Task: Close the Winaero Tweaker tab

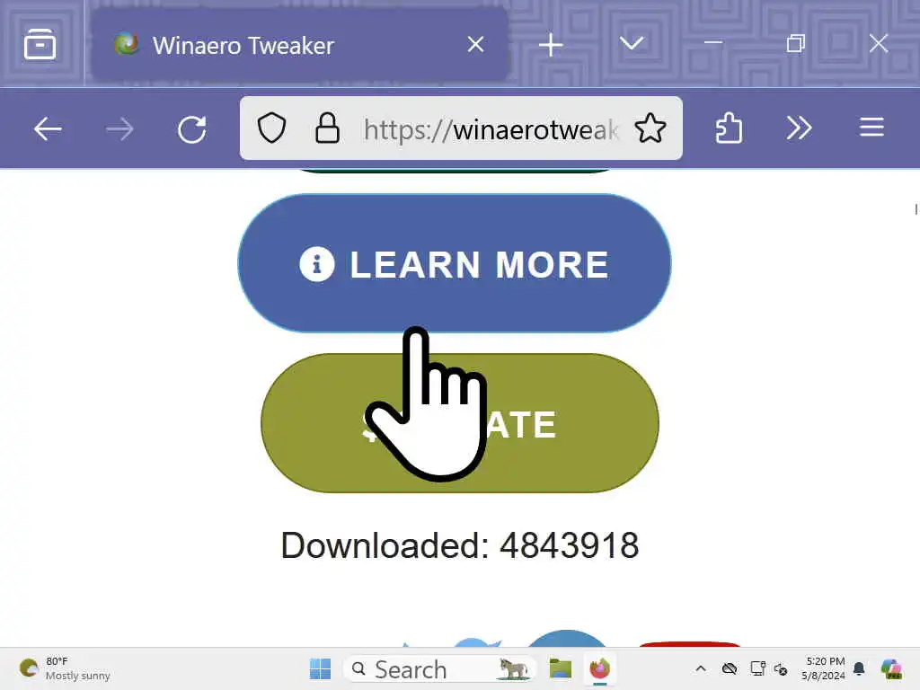Action: (x=476, y=45)
